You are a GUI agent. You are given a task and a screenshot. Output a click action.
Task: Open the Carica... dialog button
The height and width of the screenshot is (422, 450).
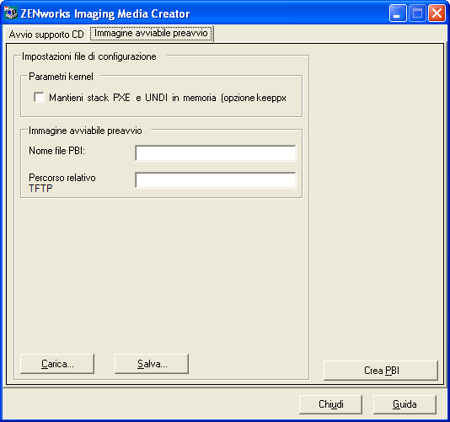57,364
